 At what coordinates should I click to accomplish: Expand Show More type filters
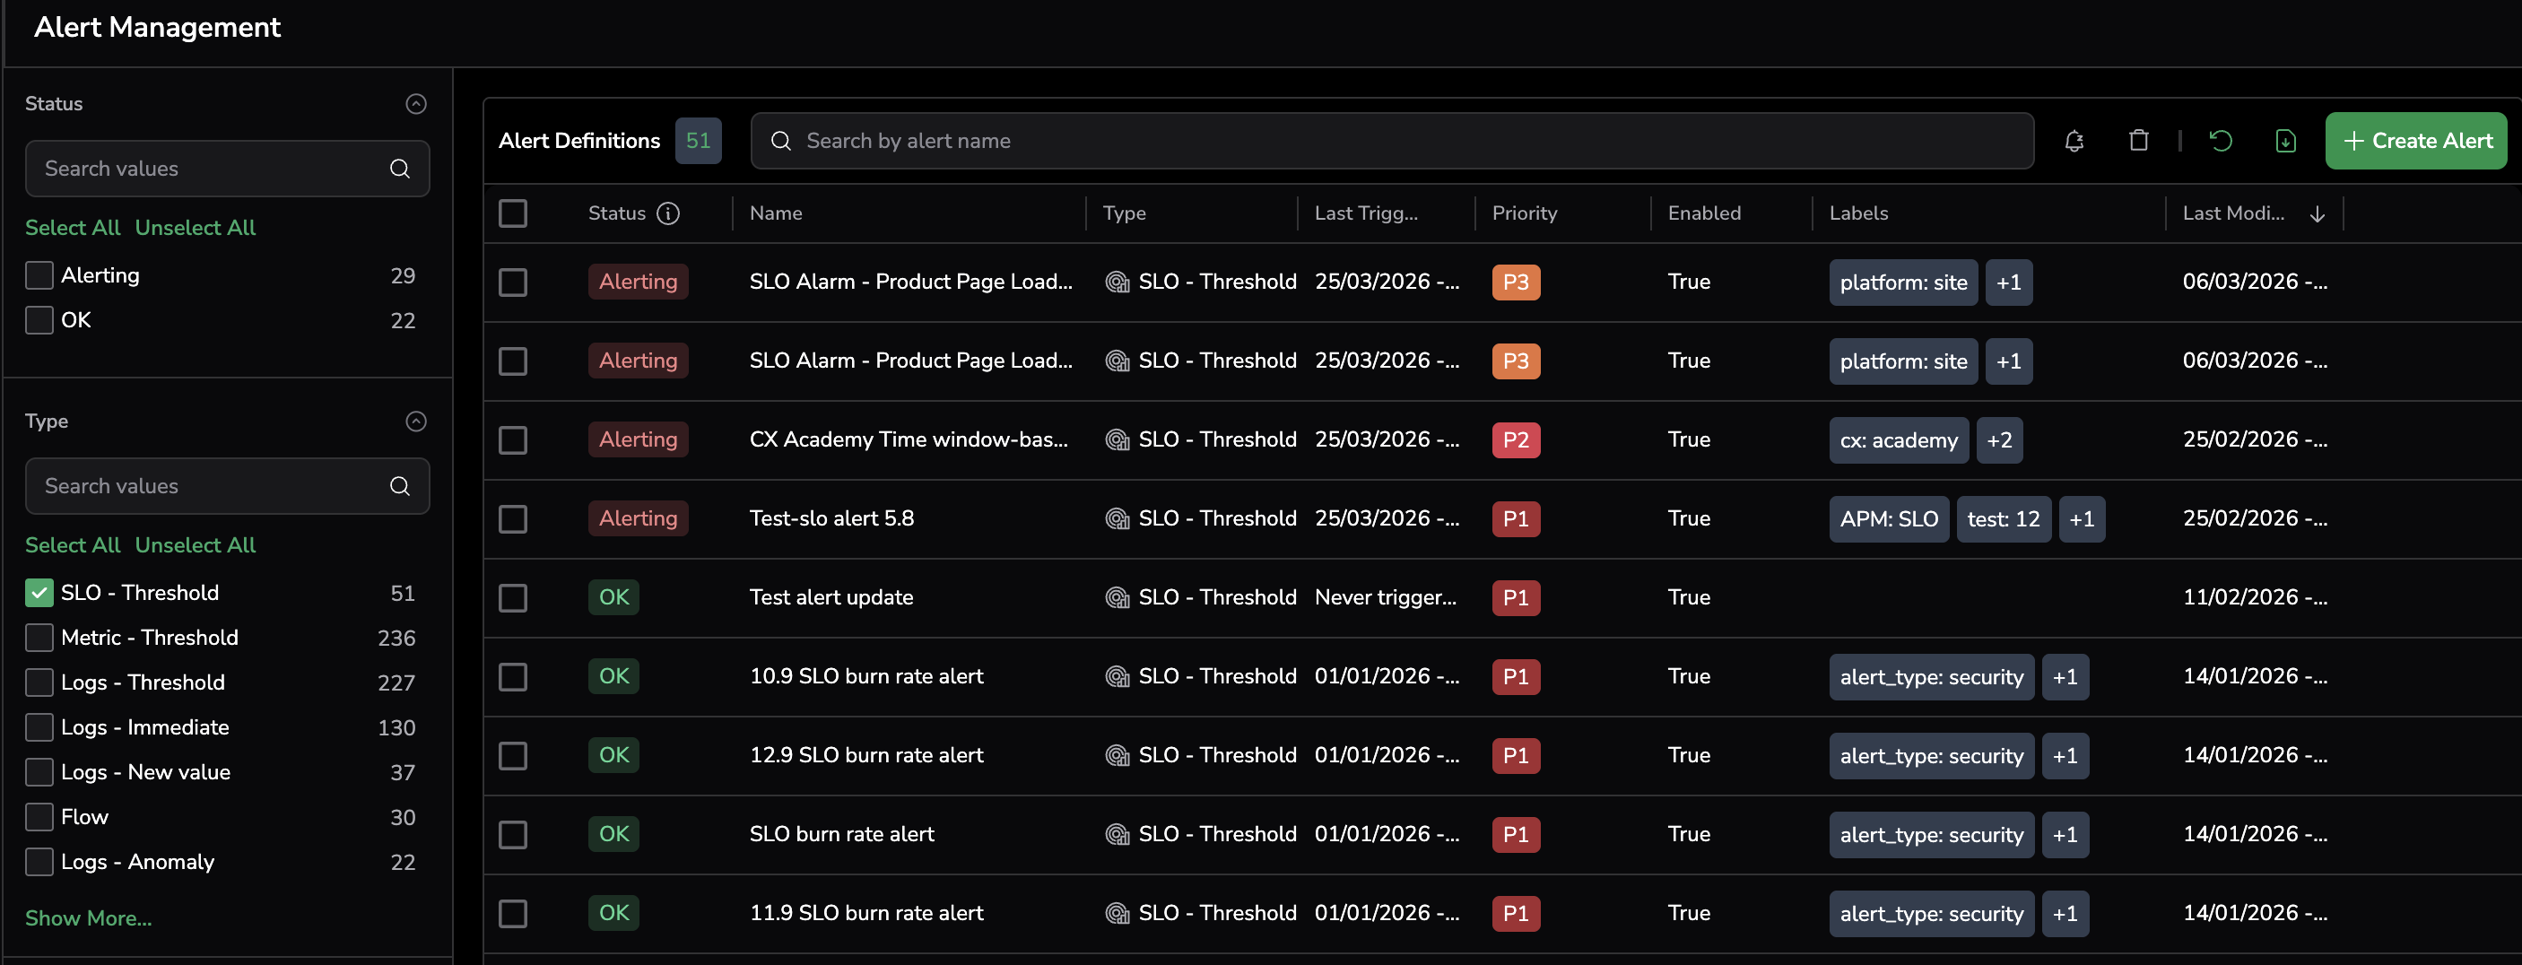click(88, 918)
